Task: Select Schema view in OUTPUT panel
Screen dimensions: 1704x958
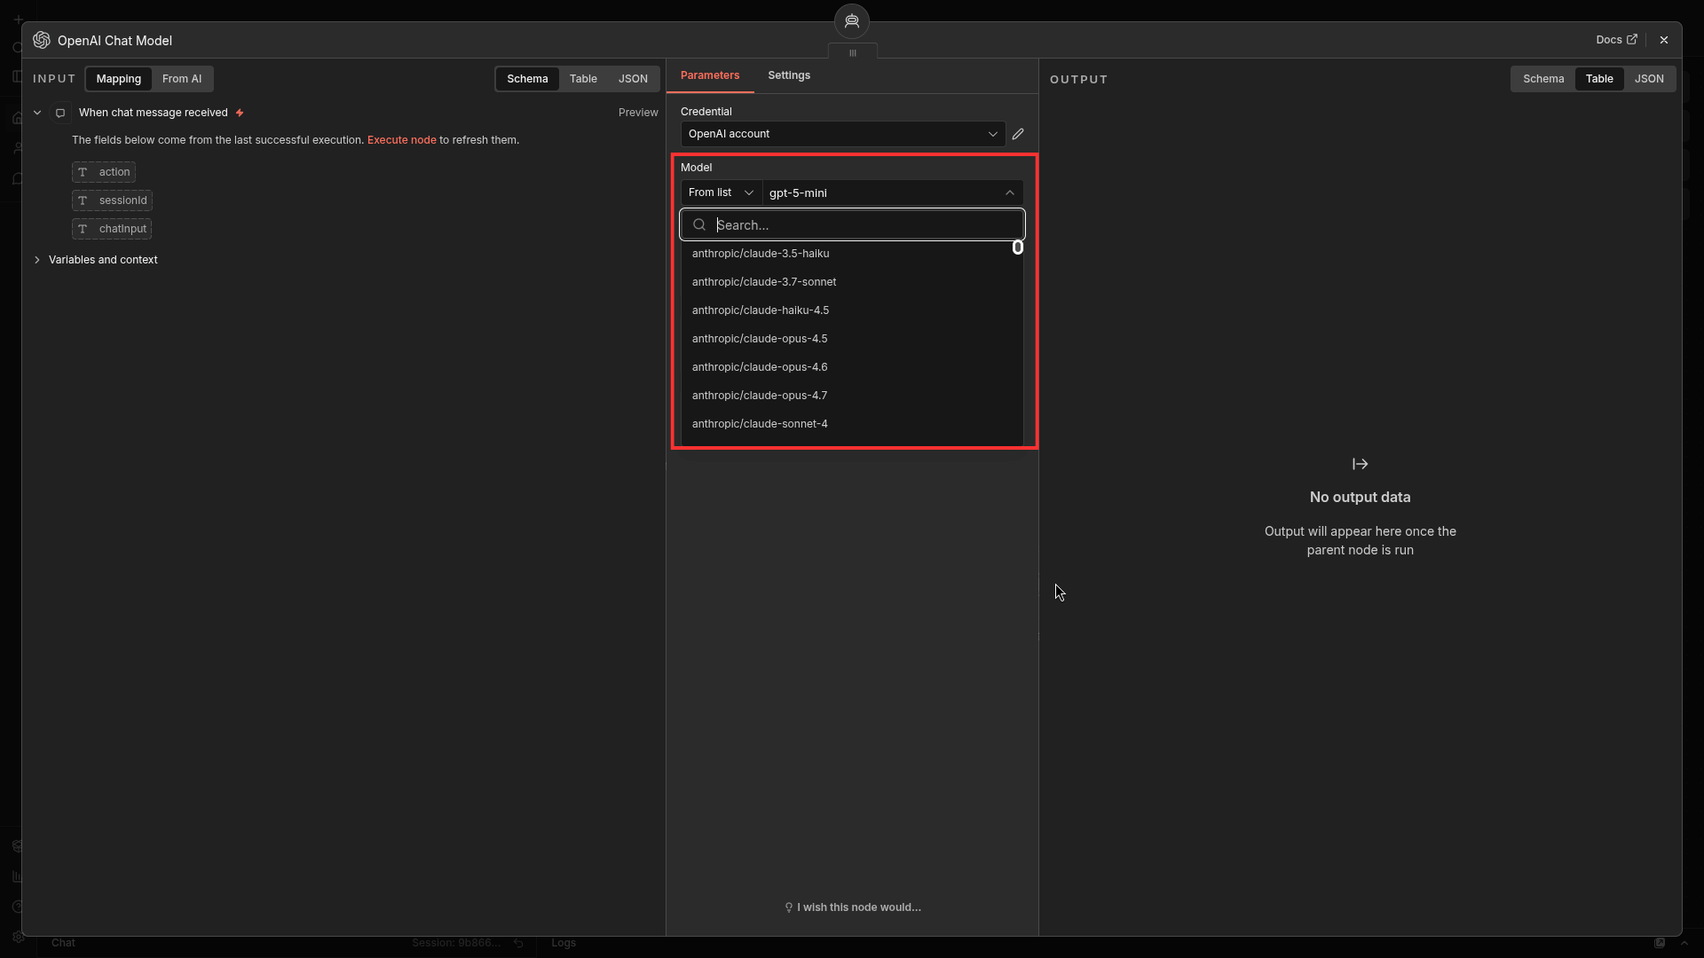Action: click(1543, 79)
